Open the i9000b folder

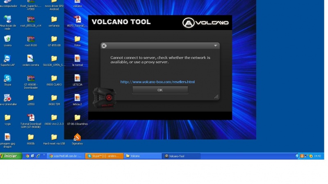click(31, 139)
